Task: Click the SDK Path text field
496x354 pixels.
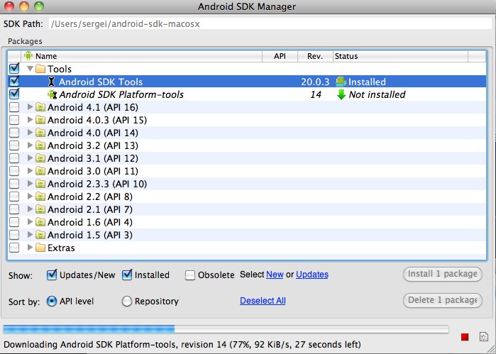Action: tap(272, 23)
